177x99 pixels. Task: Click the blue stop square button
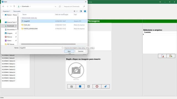(80, 86)
